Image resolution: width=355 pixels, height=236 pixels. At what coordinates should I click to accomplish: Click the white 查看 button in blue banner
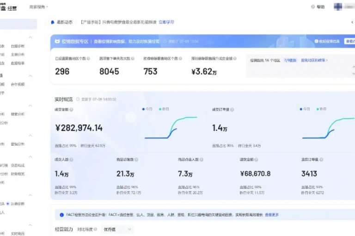tap(349, 41)
